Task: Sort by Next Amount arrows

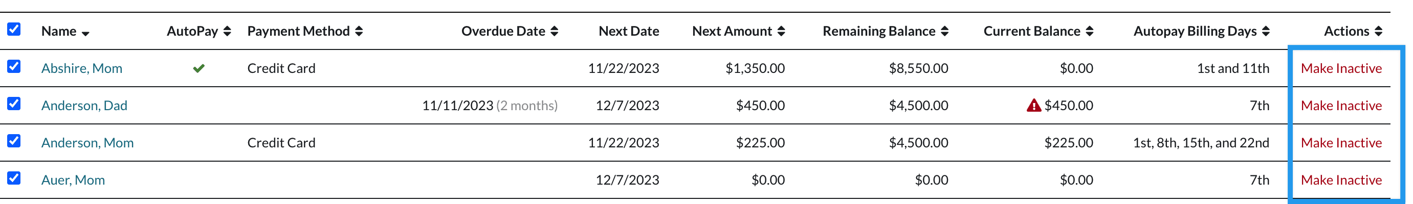Action: (x=781, y=31)
